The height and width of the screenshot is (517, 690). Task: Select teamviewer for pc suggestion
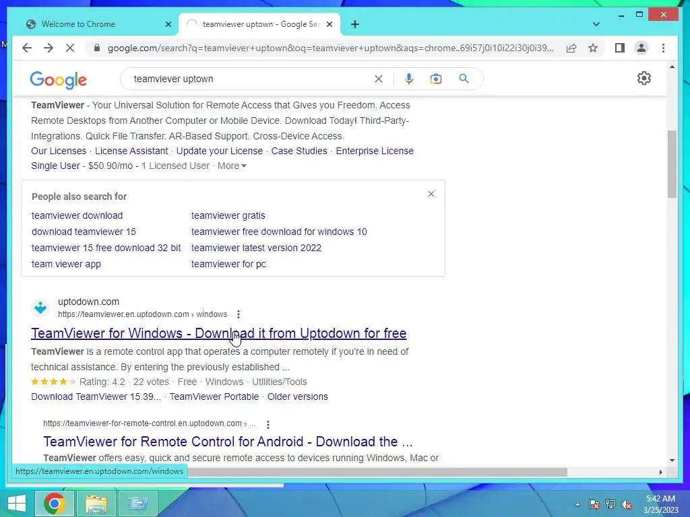pos(228,264)
